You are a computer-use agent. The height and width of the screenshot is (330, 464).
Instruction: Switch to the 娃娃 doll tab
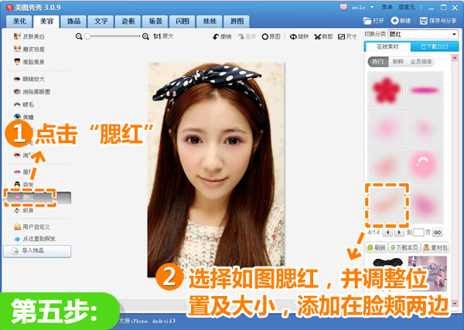point(210,22)
